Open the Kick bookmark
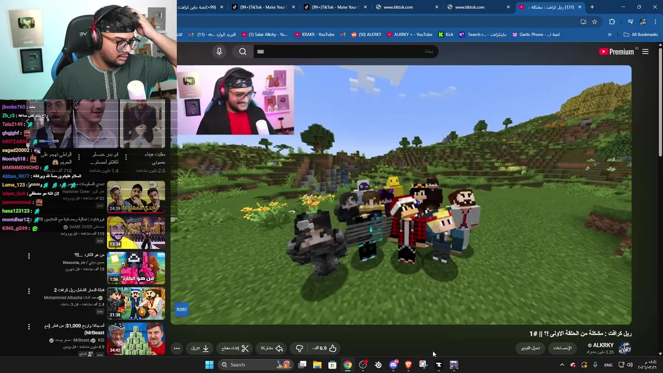663x373 pixels. click(x=445, y=35)
